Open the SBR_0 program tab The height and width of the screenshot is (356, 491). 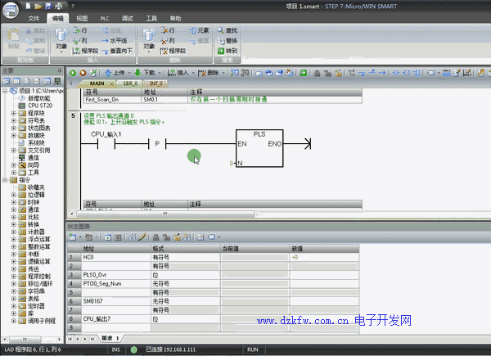pos(130,83)
